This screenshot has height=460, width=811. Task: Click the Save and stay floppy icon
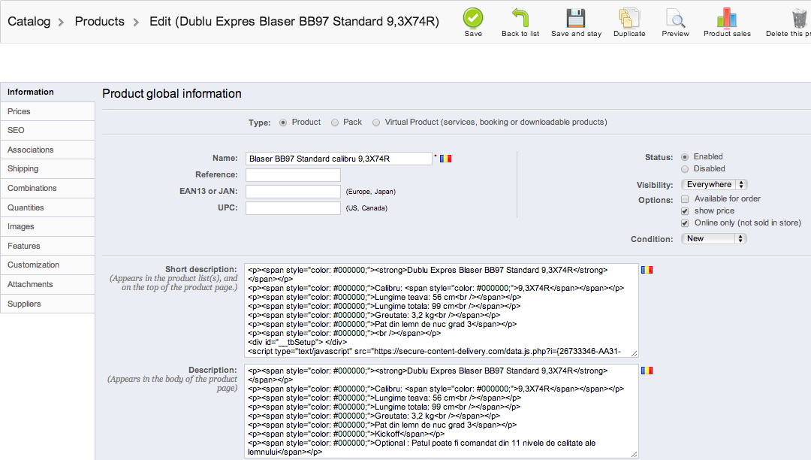(x=576, y=18)
